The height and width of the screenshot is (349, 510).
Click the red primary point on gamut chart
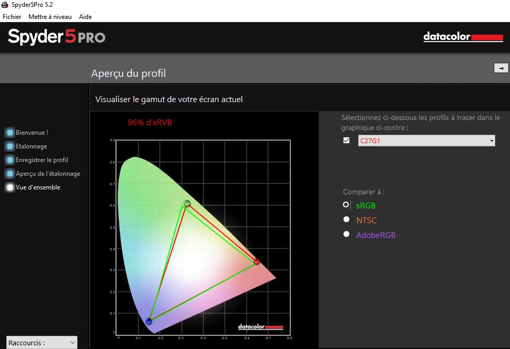257,261
